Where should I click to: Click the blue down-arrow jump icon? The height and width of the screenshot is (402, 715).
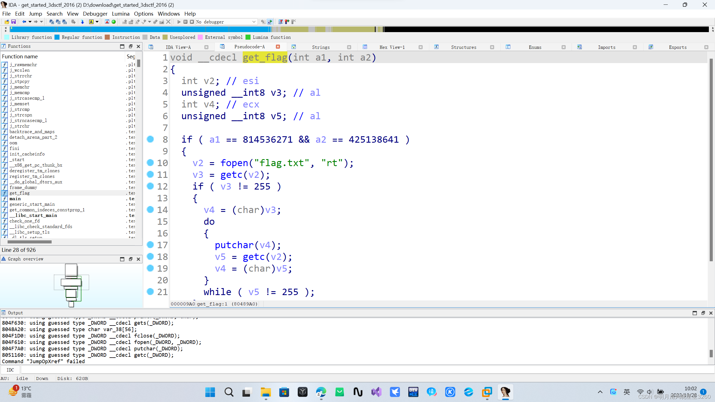tap(82, 22)
